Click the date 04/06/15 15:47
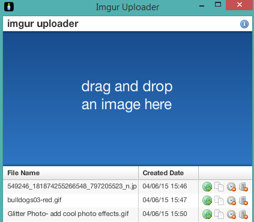254x222 pixels. pos(165,200)
